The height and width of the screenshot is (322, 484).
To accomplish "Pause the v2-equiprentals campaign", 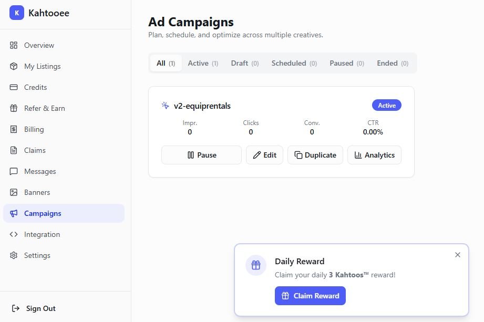I will [x=201, y=155].
